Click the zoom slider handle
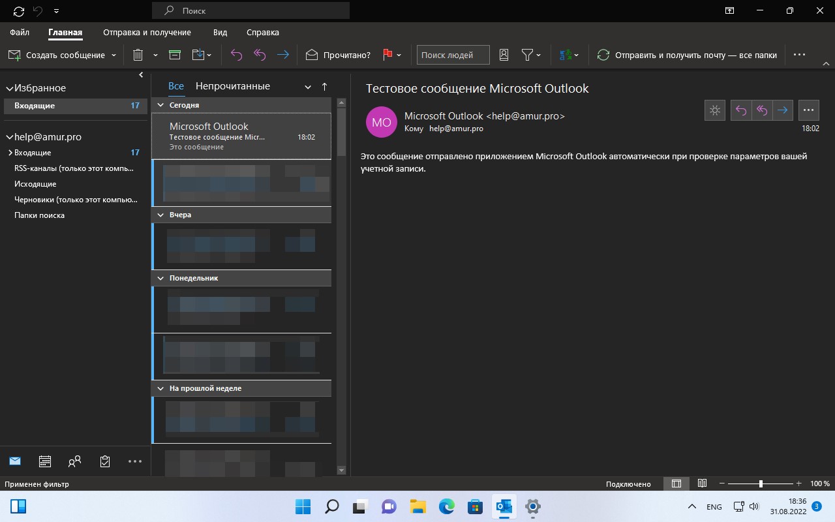This screenshot has width=835, height=522. click(x=761, y=484)
